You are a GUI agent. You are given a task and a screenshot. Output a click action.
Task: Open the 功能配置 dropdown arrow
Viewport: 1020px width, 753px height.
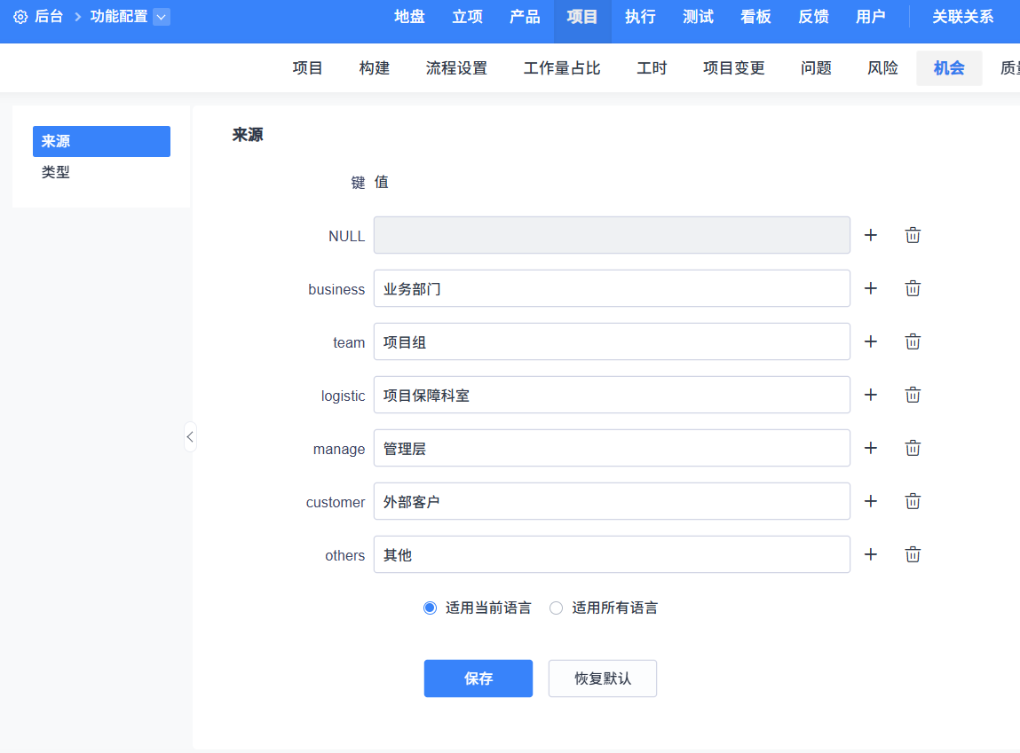pyautogui.click(x=161, y=17)
